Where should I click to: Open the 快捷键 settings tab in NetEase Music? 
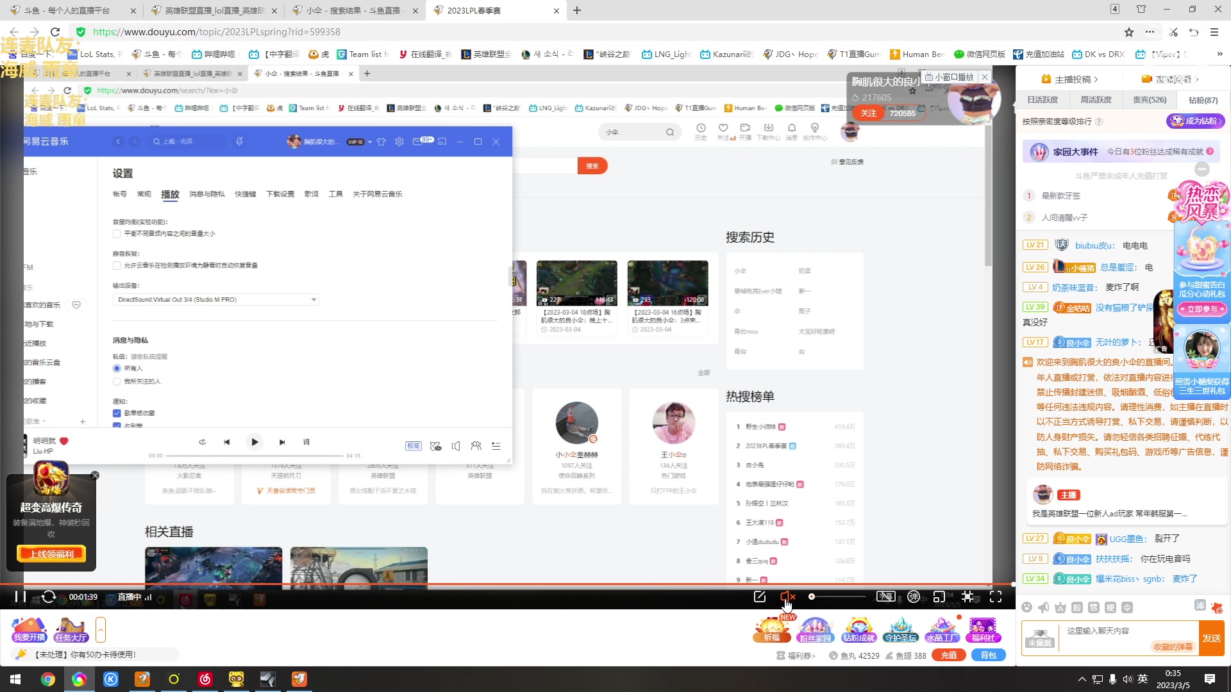245,194
